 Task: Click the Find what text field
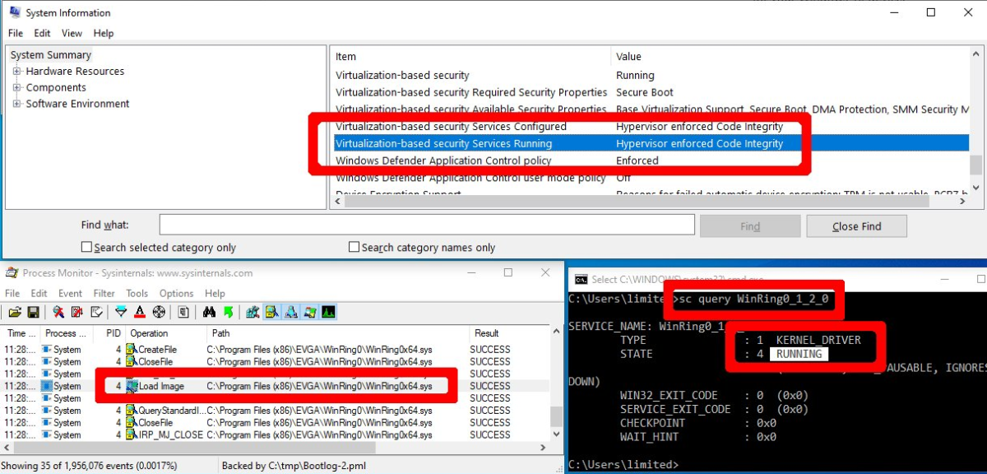[x=427, y=225]
